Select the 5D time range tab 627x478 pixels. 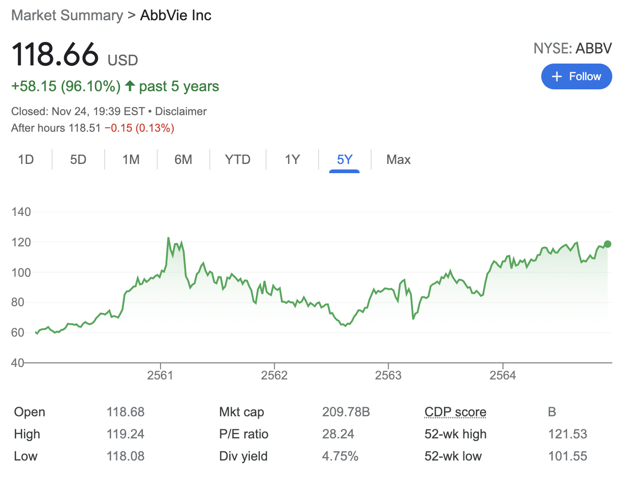pos(78,159)
